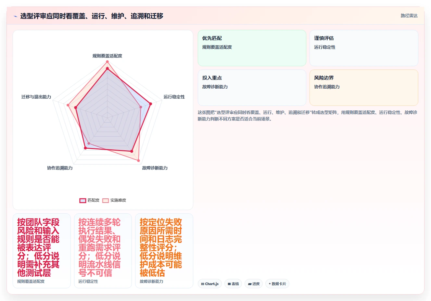Toggle the 匹配度 legend swatch
Screen dimensions: 431x301
83,200
